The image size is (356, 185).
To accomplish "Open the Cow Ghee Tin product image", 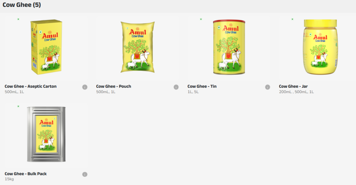I will 229,47.
